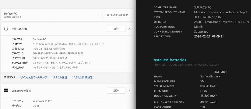Copy Windows specifications with コピー button
The image size is (251, 109).
pos(116,90)
